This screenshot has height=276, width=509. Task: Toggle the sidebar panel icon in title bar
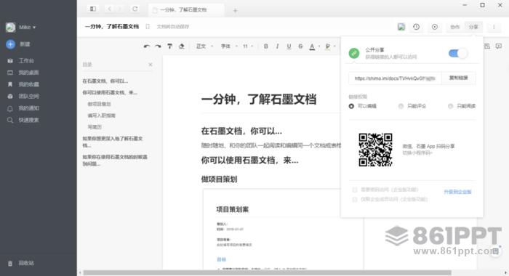coord(93,9)
